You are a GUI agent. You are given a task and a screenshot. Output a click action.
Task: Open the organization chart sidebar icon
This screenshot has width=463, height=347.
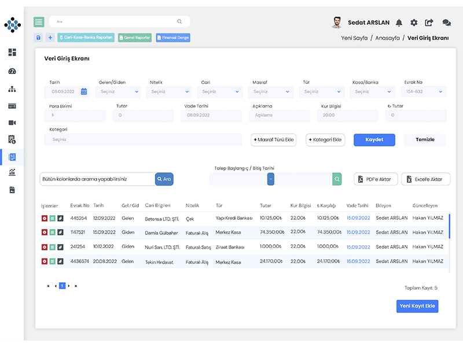12,89
